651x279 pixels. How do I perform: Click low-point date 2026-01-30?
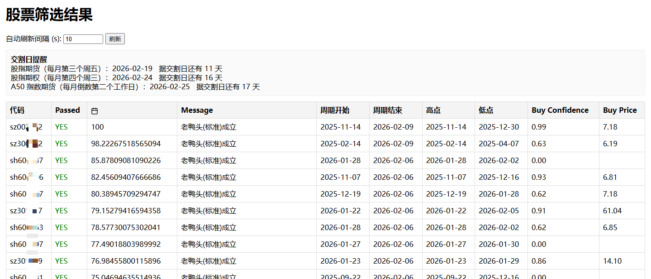(x=499, y=244)
